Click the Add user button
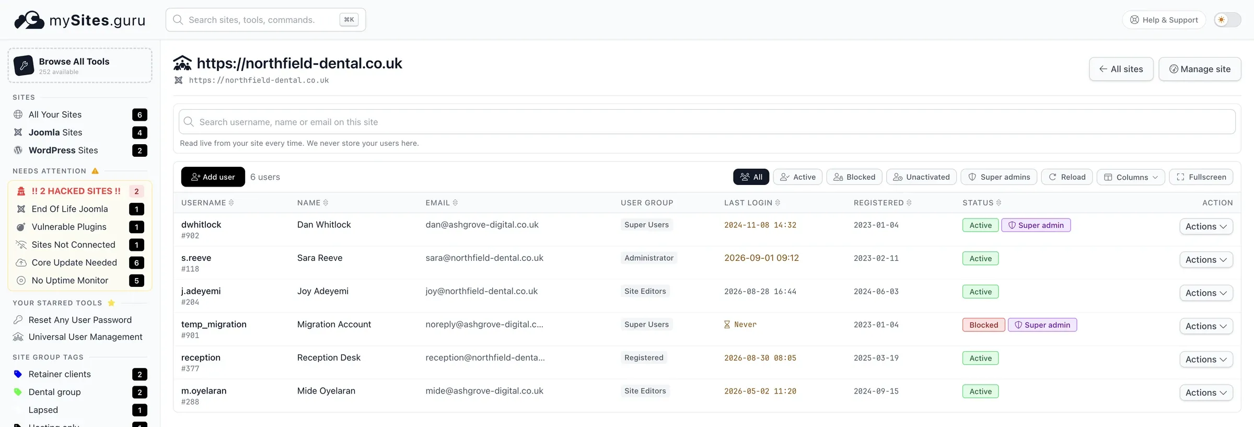Screen dimensions: 1254x427 click(x=213, y=177)
